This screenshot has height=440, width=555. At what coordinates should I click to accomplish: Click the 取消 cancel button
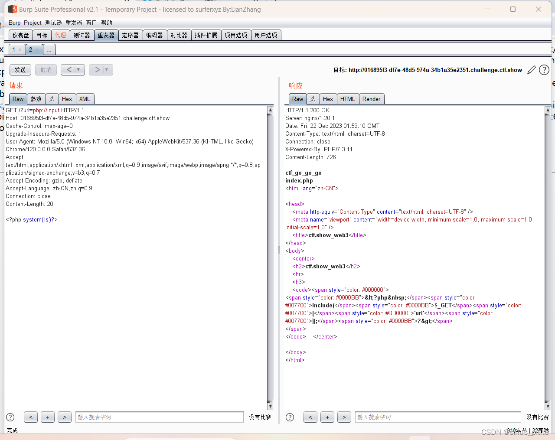pyautogui.click(x=46, y=70)
